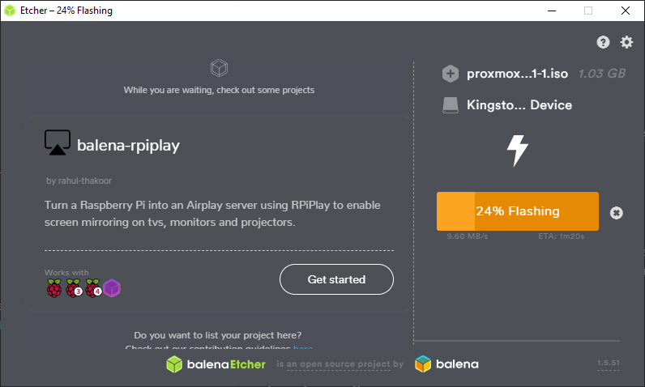This screenshot has height=387, width=645.
Task: Open the help question mark icon
Action: coord(603,42)
